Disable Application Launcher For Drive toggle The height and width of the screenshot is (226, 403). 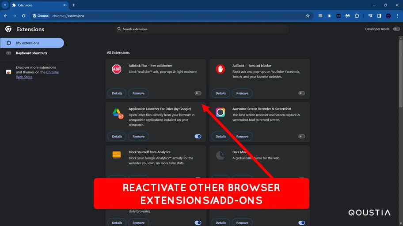click(x=198, y=136)
